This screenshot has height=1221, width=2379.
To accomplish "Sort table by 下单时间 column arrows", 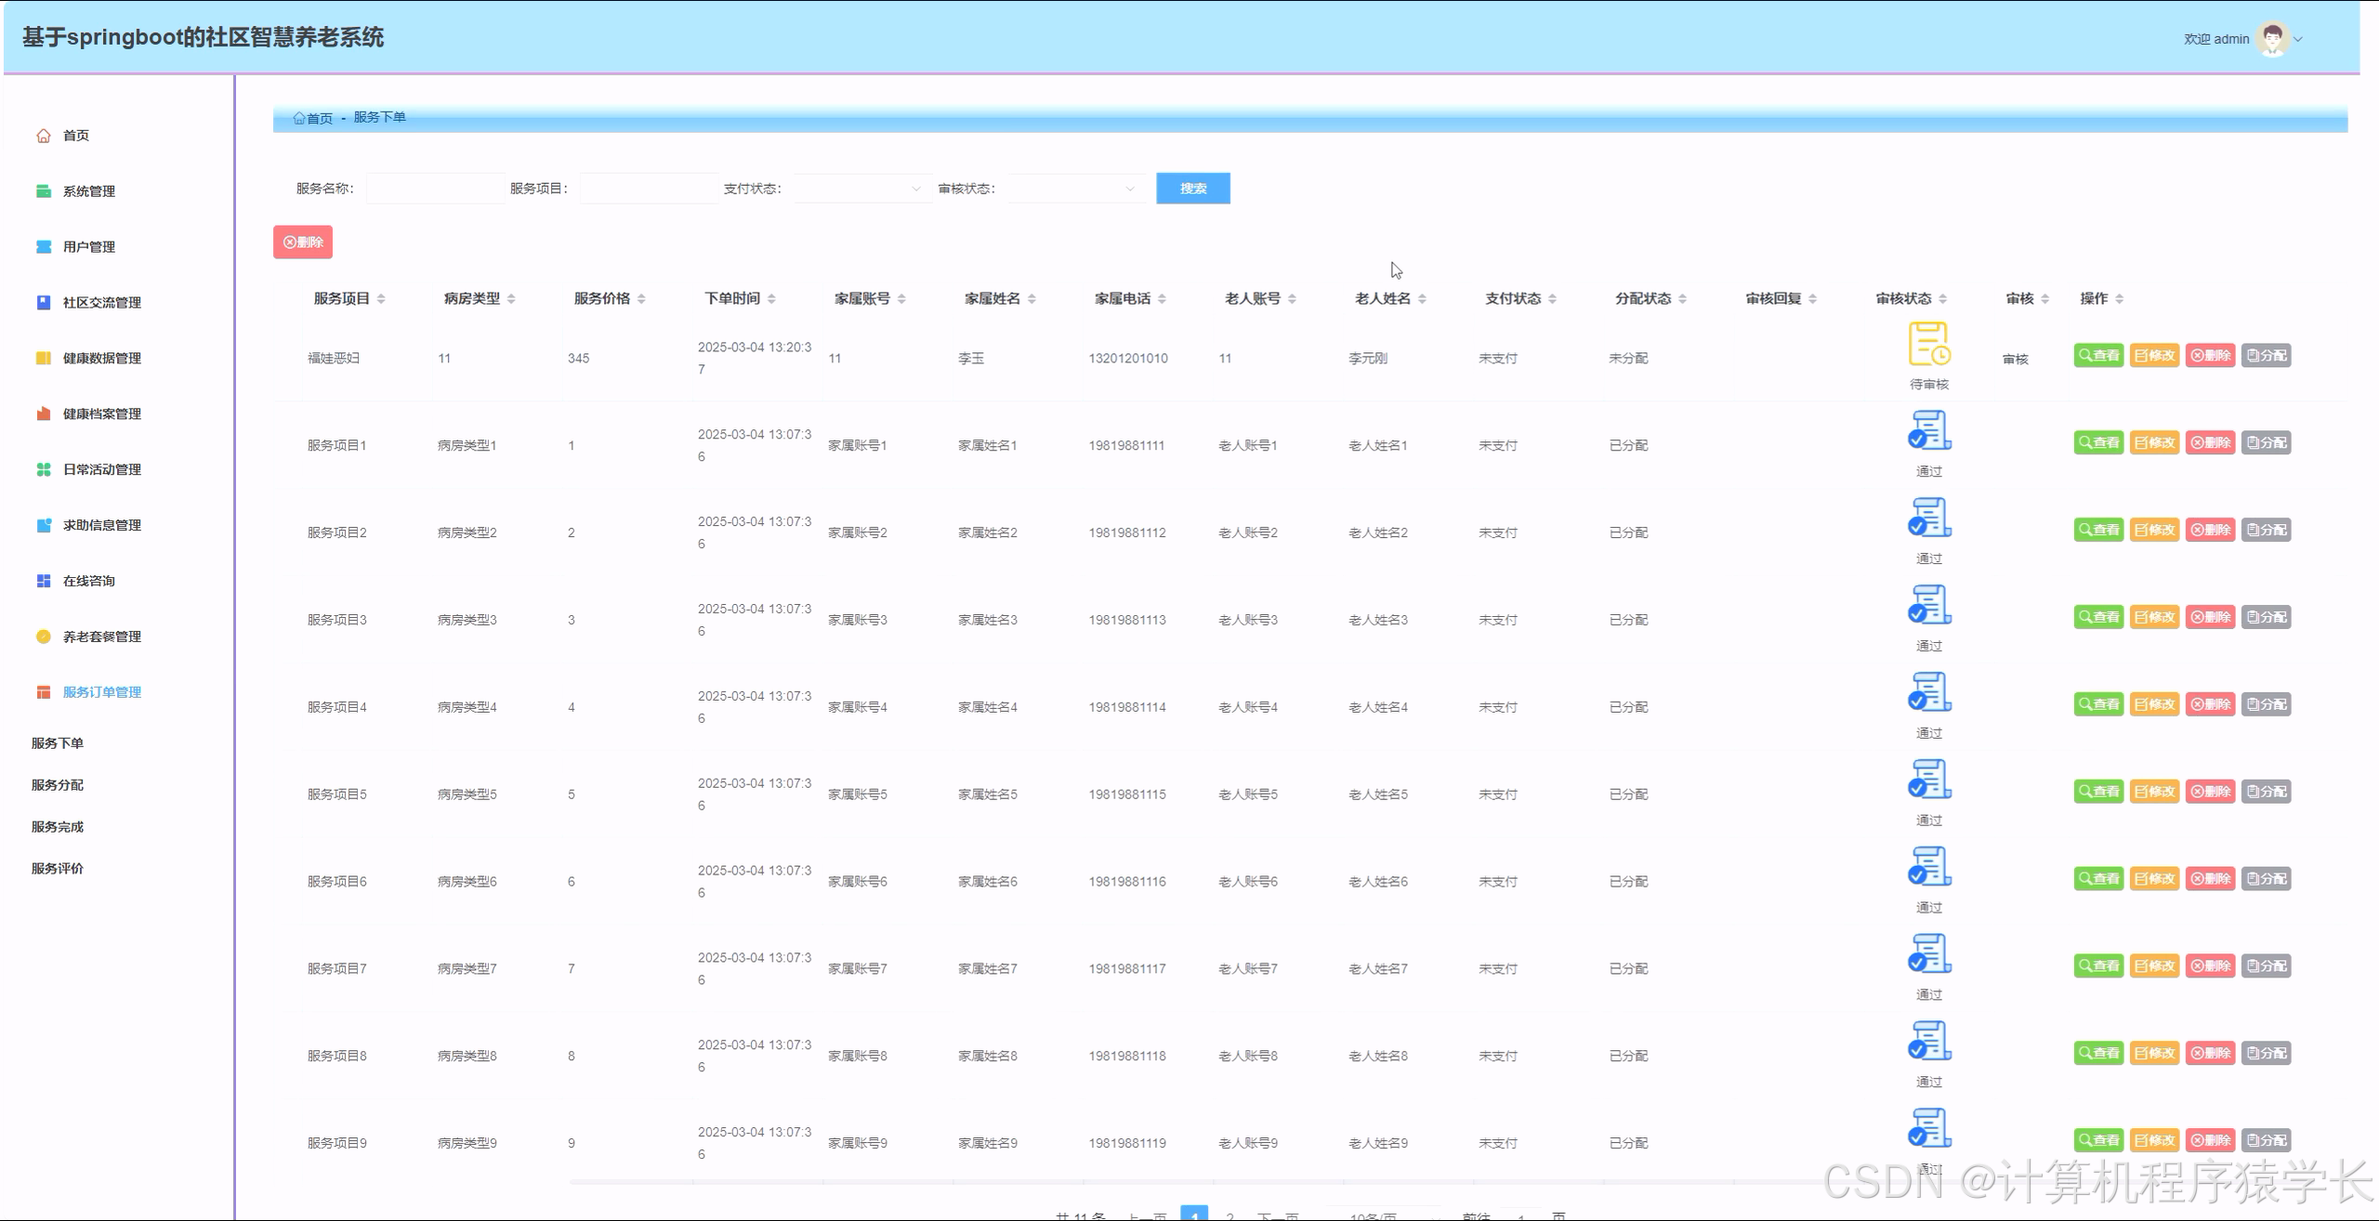I will [x=771, y=299].
